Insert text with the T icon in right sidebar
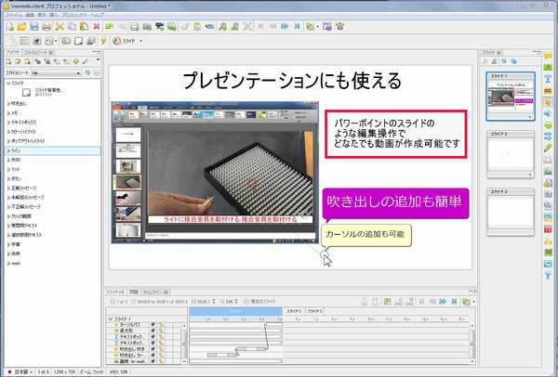 coord(548,79)
